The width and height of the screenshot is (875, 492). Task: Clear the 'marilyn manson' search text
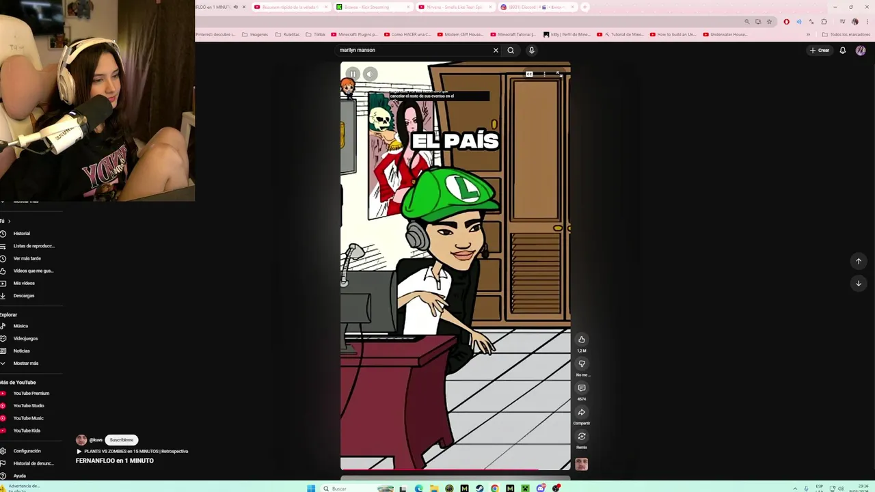coord(496,50)
